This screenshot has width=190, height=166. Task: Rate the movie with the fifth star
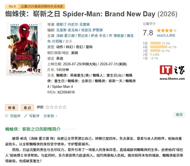(x=65, y=107)
